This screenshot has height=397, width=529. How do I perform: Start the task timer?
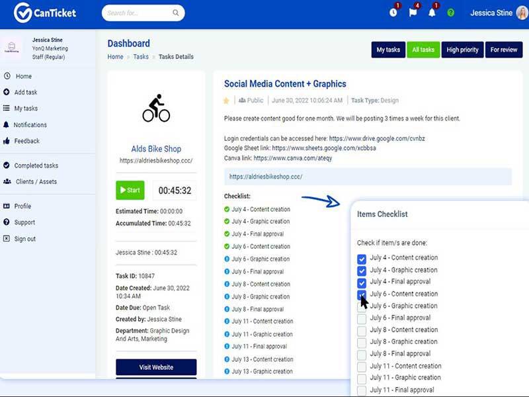point(130,190)
